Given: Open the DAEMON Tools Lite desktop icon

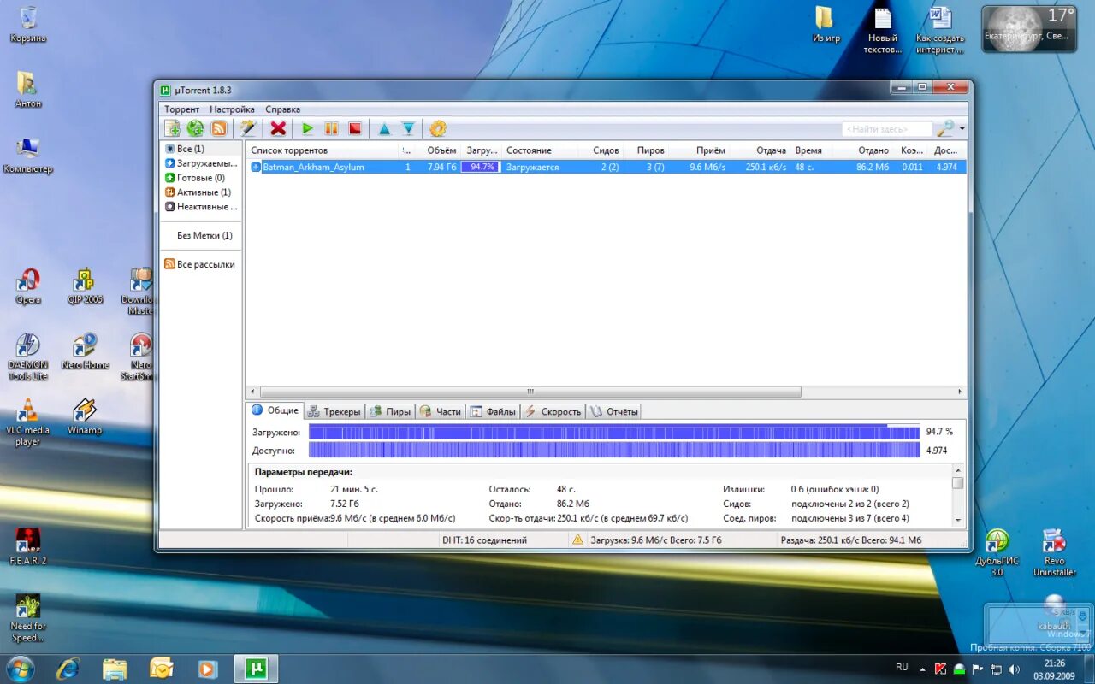Looking at the screenshot, I should [x=28, y=357].
